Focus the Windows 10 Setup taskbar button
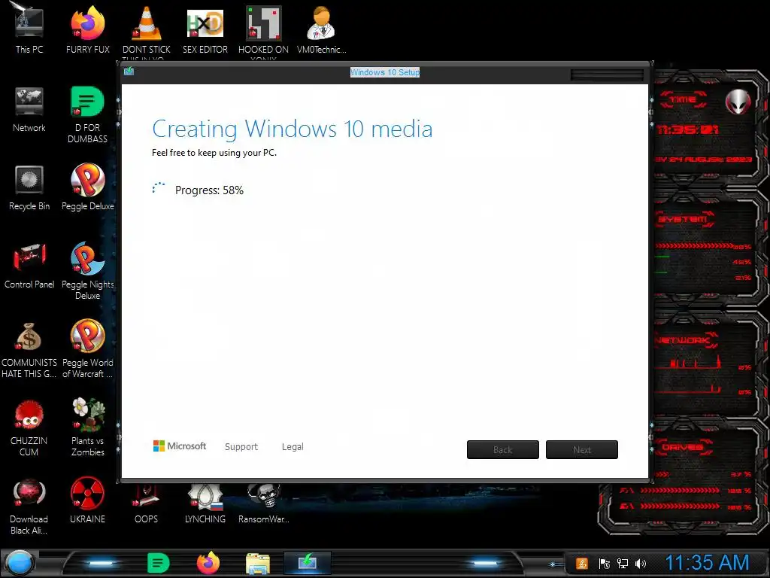This screenshot has width=770, height=578. point(308,563)
